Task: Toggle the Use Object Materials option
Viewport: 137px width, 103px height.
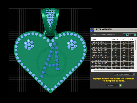Action: point(124,74)
